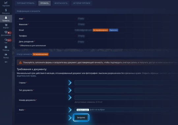The height and width of the screenshot is (125, 178).
Task: Collapse the sidebar with the arrow icon
Action: tap(6, 62)
